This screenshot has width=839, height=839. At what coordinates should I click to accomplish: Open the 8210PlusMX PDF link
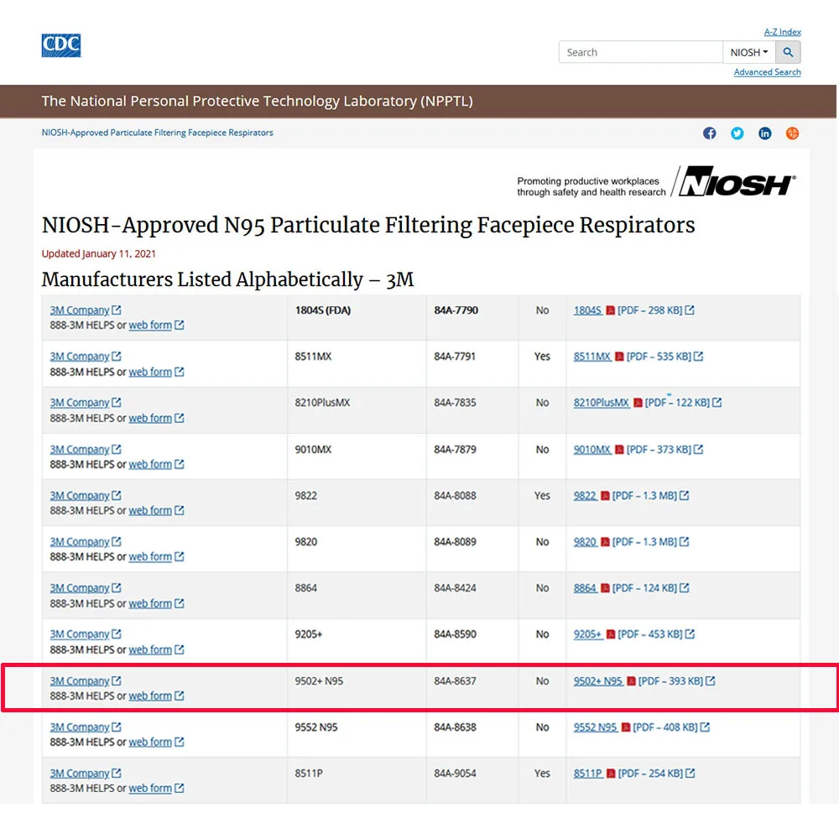602,403
